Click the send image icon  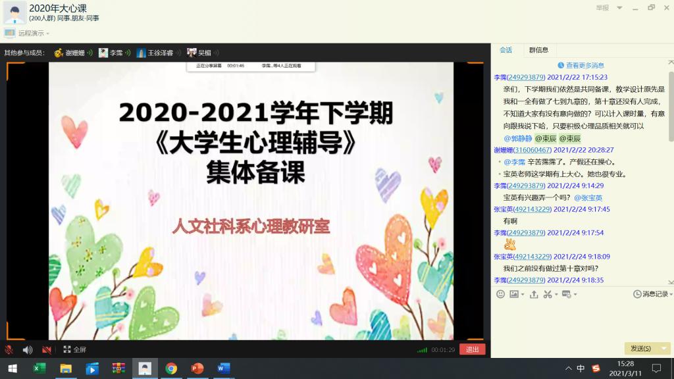coord(514,294)
